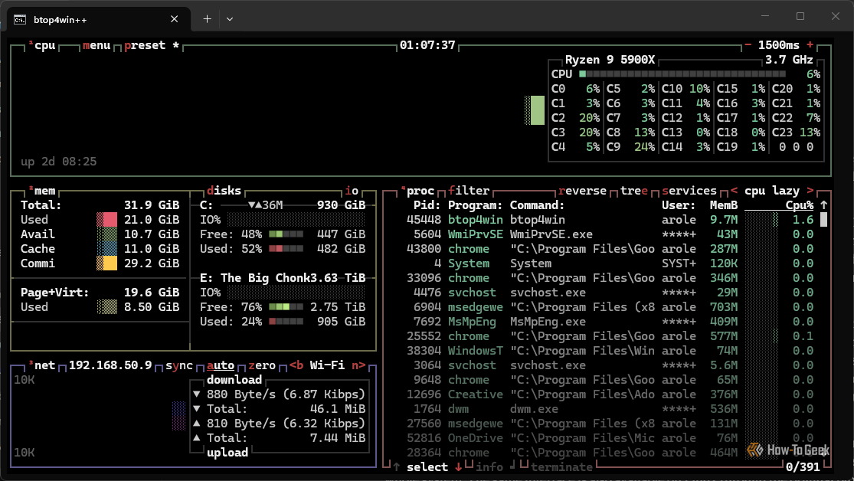
Task: Close the btop4win++ tab
Action: [175, 19]
